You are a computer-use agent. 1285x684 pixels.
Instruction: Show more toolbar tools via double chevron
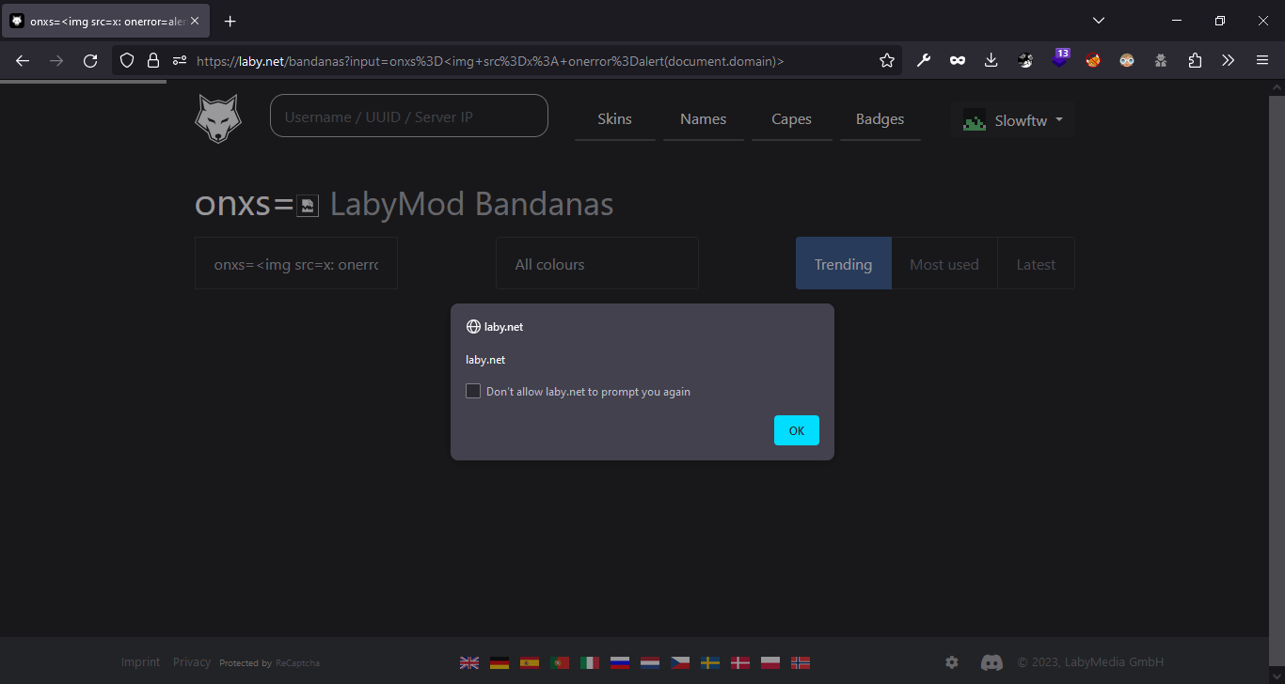pyautogui.click(x=1229, y=60)
